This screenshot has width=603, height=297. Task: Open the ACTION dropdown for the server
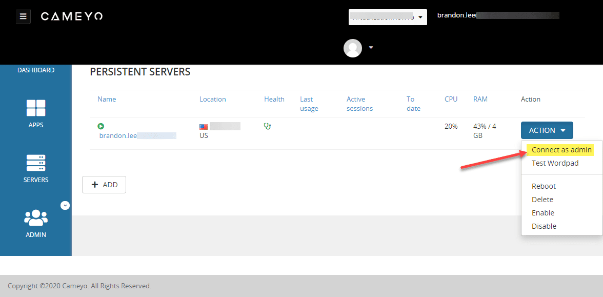tap(547, 130)
